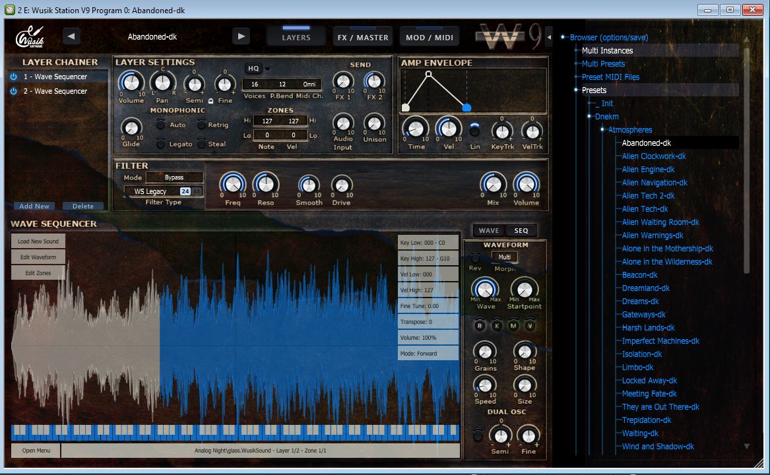The height and width of the screenshot is (475, 770).
Task: Click the amp envelope KeyTrk knob
Action: 502,131
